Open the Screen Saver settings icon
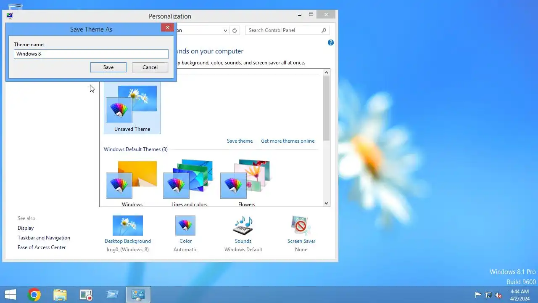The image size is (538, 303). (x=301, y=226)
